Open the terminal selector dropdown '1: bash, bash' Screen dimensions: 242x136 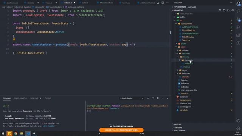132,98
